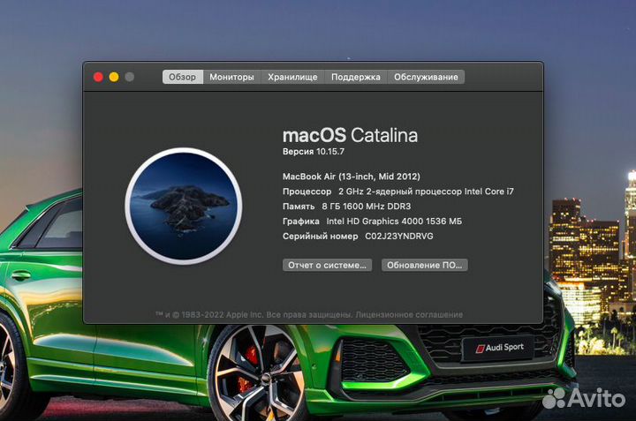Click the greyed-out zoom window button
636x421 pixels.
(129, 77)
